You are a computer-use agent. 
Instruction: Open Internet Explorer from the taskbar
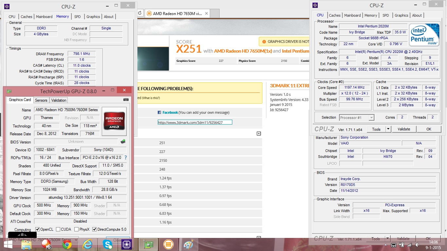(x=87, y=245)
